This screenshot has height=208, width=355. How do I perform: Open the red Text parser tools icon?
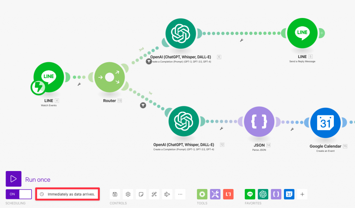pyautogui.click(x=228, y=194)
